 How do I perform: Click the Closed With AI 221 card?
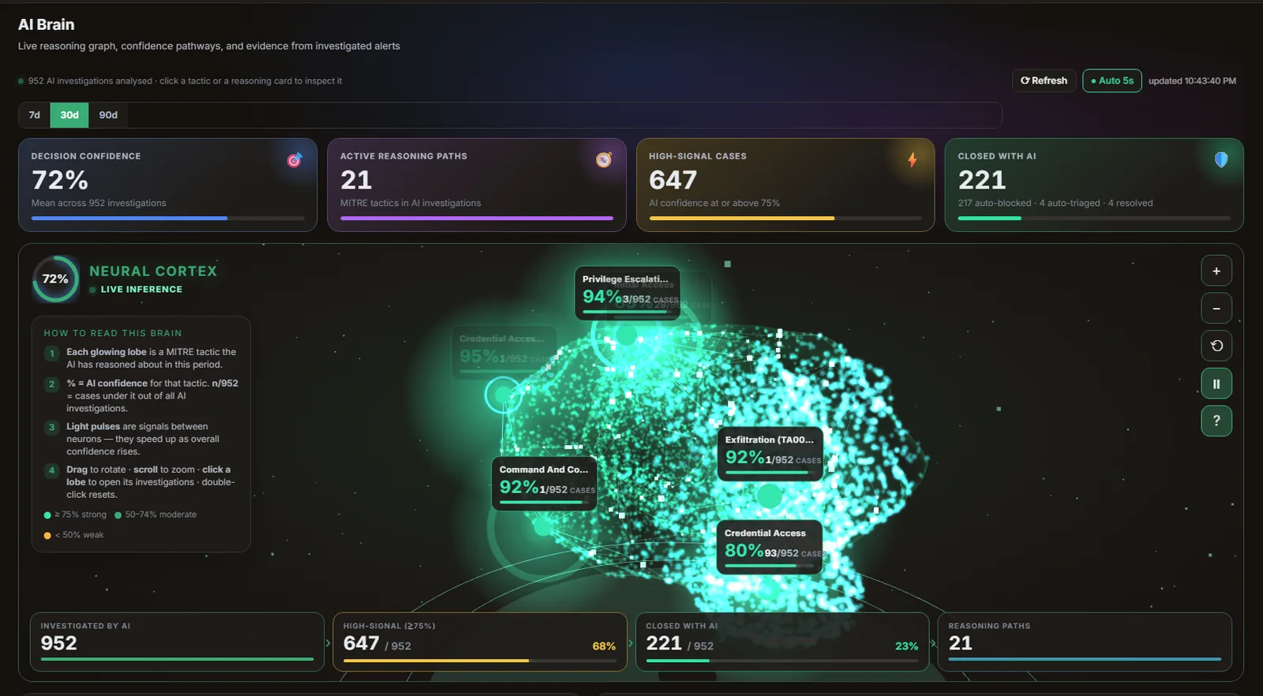[1094, 185]
